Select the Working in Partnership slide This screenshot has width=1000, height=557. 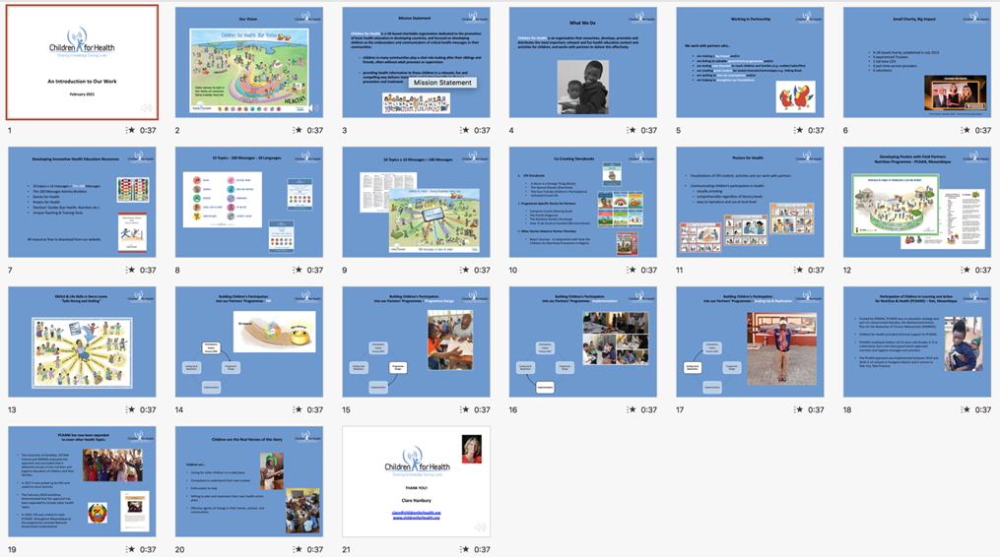(750, 62)
